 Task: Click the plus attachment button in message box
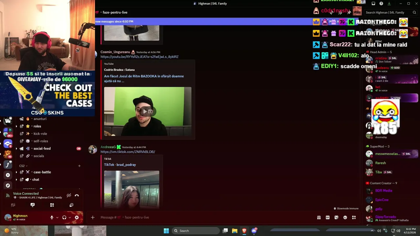tap(93, 217)
